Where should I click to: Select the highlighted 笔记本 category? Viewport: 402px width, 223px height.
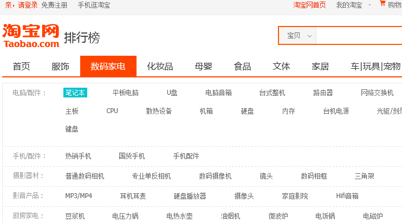(x=75, y=93)
